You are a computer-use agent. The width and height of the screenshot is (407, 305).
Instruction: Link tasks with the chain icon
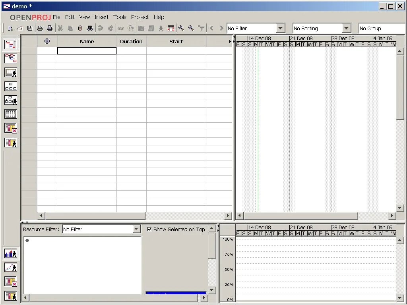point(121,28)
